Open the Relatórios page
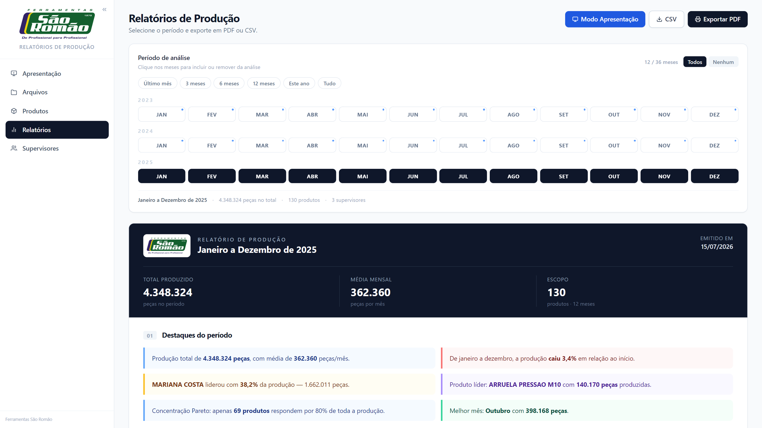762x428 pixels. click(57, 130)
